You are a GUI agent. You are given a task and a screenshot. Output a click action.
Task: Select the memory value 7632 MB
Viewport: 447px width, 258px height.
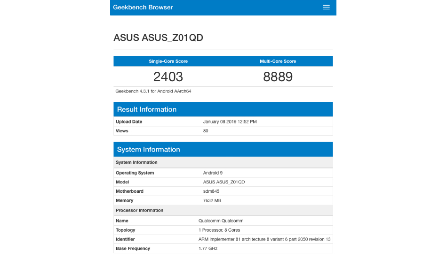point(212,201)
